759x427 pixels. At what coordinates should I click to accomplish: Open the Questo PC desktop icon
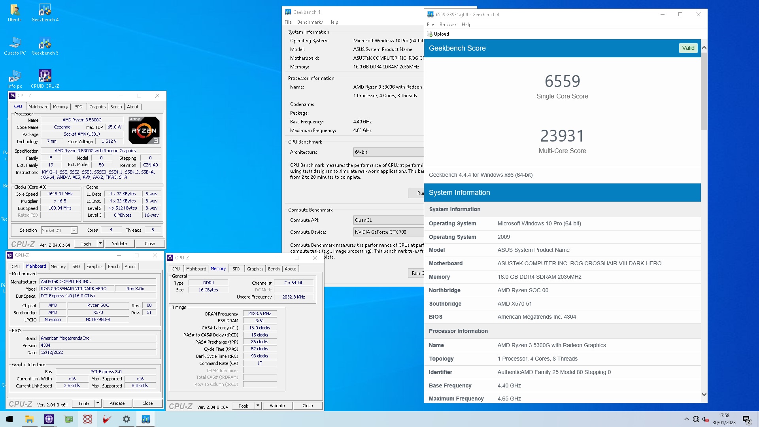pyautogui.click(x=15, y=46)
